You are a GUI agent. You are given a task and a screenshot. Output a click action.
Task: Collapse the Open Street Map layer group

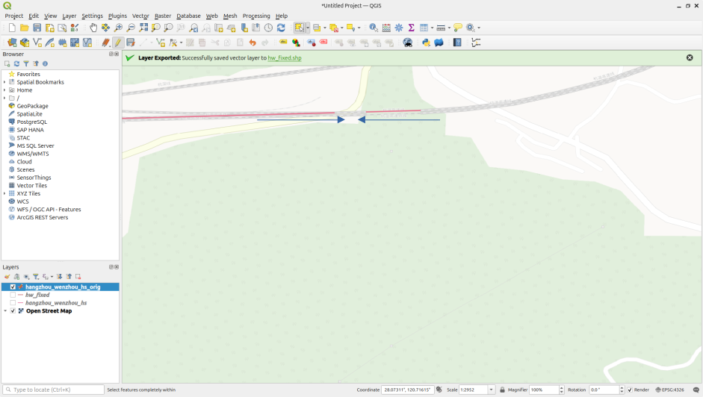[5, 311]
